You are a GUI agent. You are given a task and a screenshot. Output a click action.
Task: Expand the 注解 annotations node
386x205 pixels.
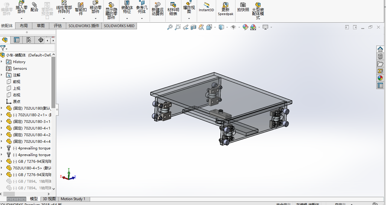pyautogui.click(x=2, y=75)
